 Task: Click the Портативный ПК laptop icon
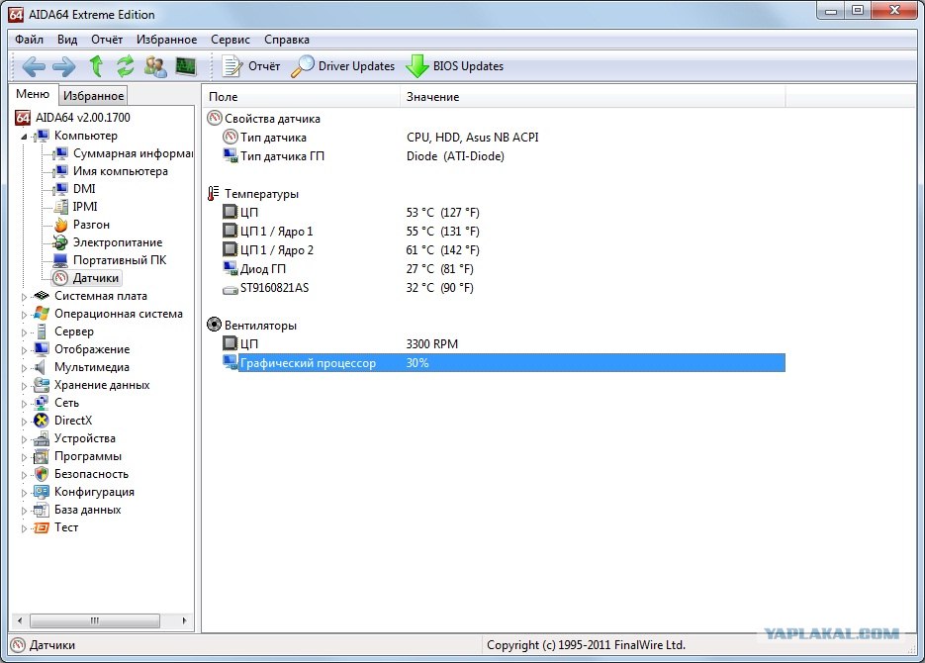pos(60,260)
